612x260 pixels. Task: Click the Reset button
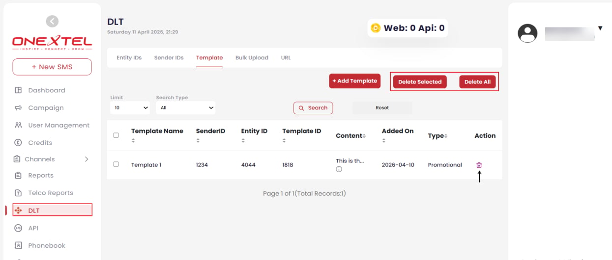click(382, 108)
